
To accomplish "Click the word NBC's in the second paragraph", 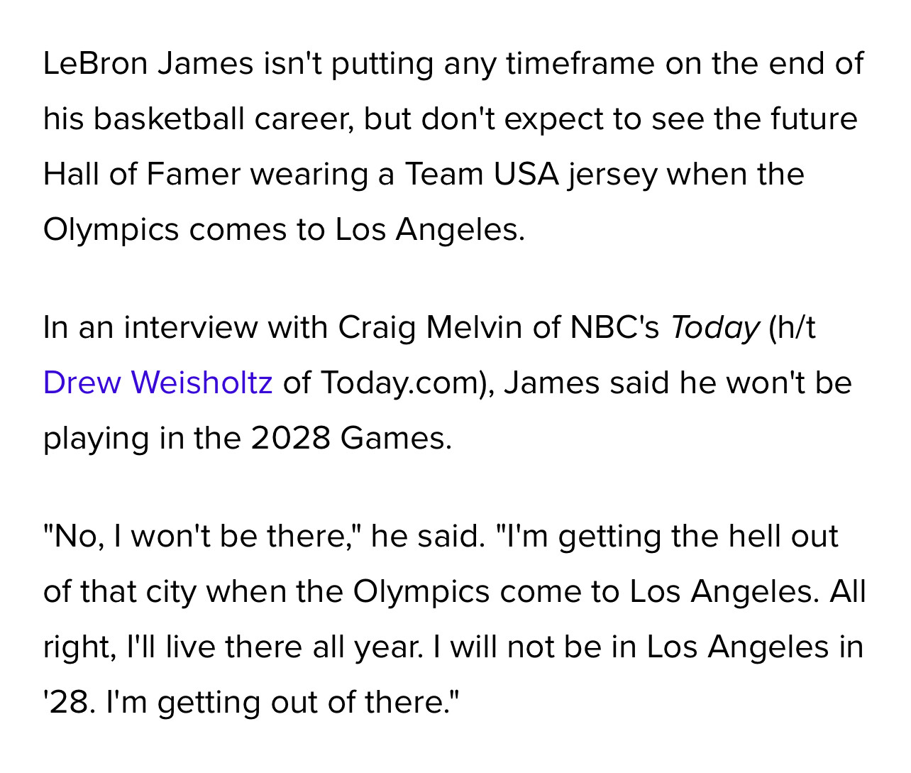I will pos(615,328).
